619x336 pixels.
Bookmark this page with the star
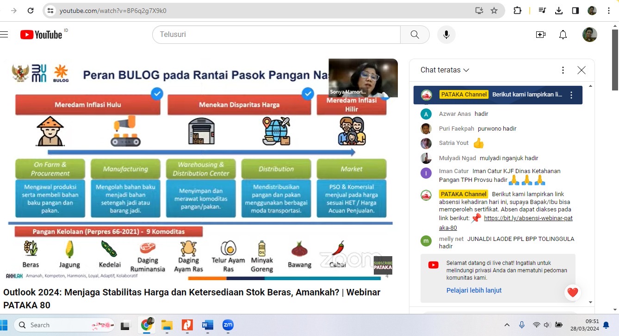pyautogui.click(x=494, y=11)
